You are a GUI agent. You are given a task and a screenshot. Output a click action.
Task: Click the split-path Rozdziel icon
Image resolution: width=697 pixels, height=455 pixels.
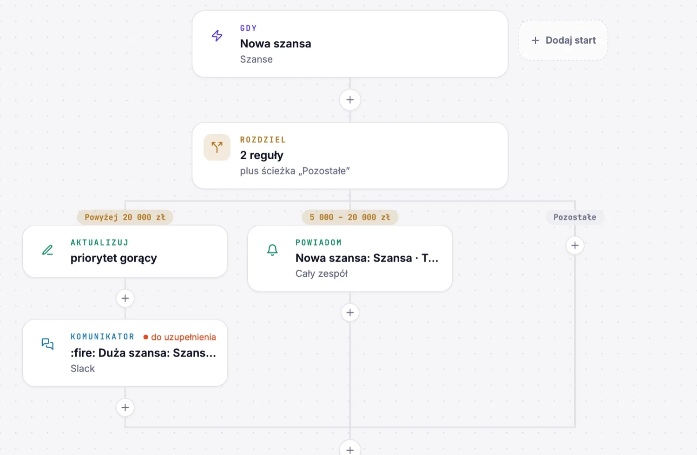click(x=217, y=147)
